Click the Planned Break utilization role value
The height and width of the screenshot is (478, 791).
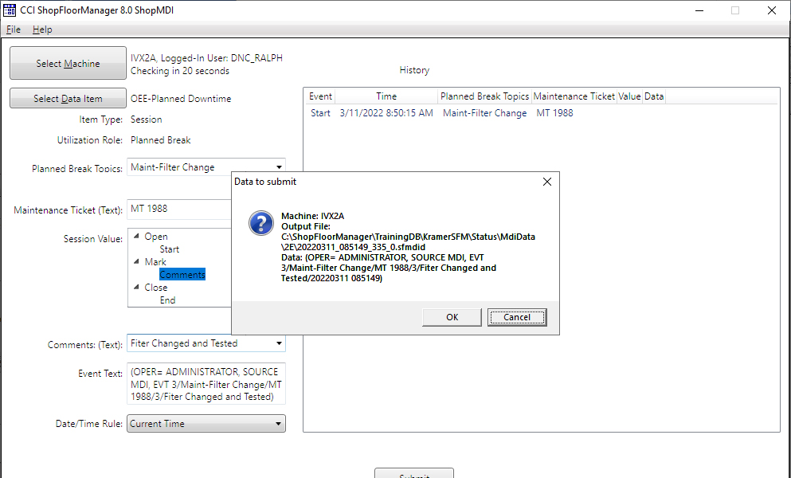click(x=160, y=140)
